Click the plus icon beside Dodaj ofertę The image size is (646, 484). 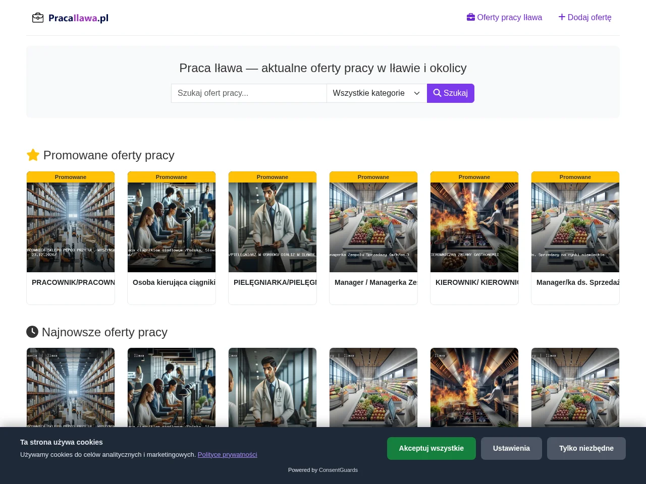562,17
